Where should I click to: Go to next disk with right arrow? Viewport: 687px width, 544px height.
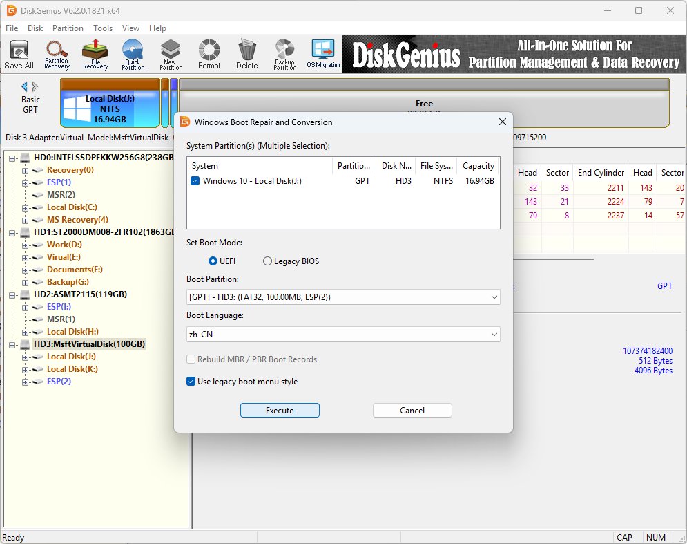click(35, 86)
